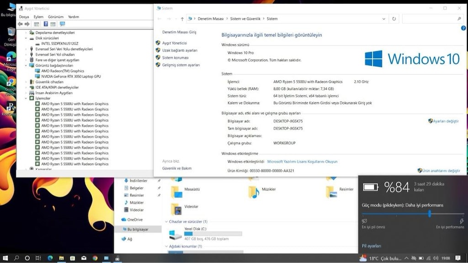Open the Eylem menu in Device Manager
This screenshot has width=468, height=263.
pyautogui.click(x=38, y=17)
